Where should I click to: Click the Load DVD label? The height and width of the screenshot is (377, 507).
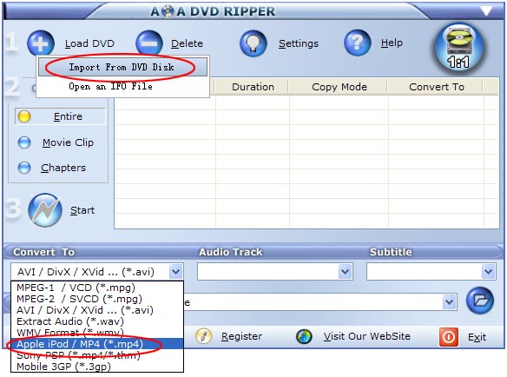89,43
